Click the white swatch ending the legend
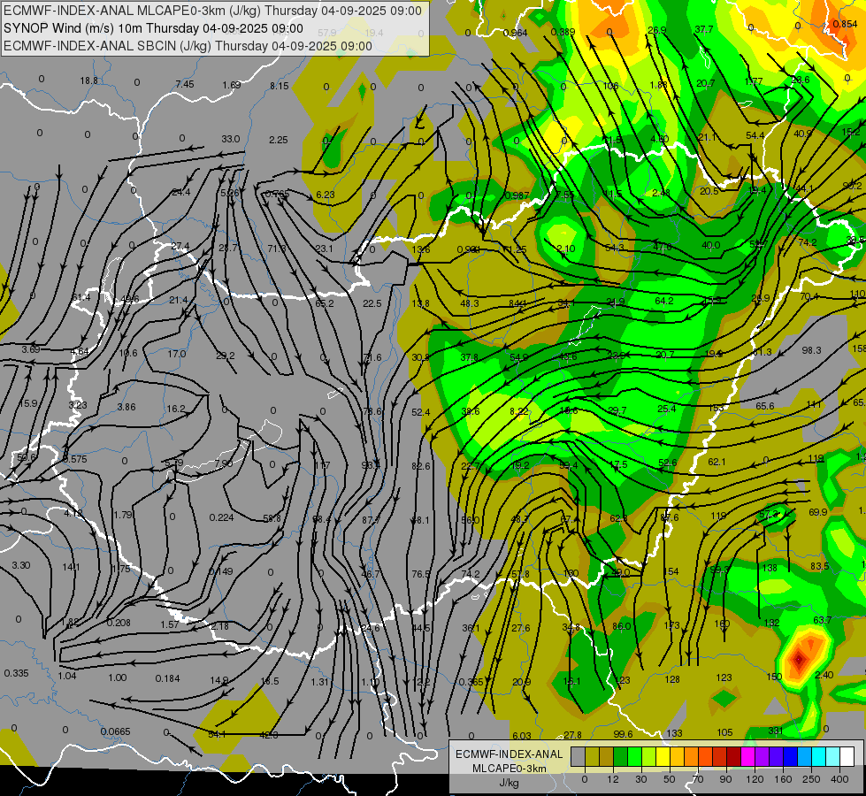Screen dimensions: 866x796 847,757
